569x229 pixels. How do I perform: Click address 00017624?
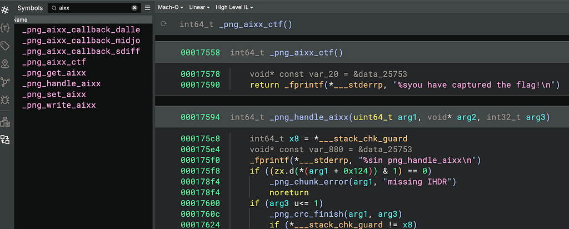(200, 225)
